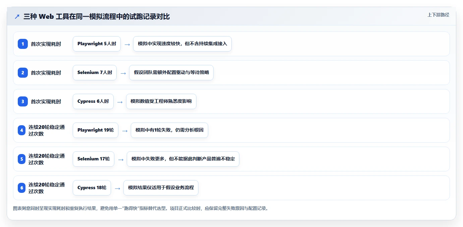This screenshot has width=463, height=227.
Task: Click the note 假设团队需额外配置驱动与等待策略
Action: click(171, 73)
